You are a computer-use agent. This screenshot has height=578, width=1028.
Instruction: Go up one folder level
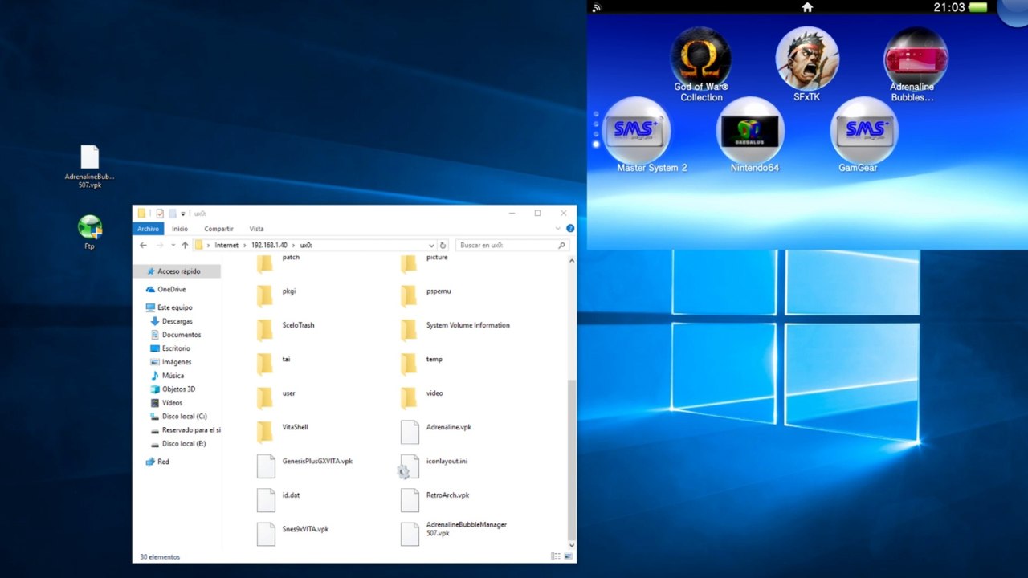tap(185, 246)
